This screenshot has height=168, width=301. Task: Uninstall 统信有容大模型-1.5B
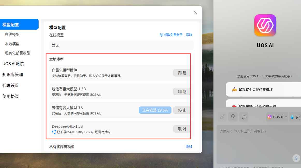[x=182, y=92]
